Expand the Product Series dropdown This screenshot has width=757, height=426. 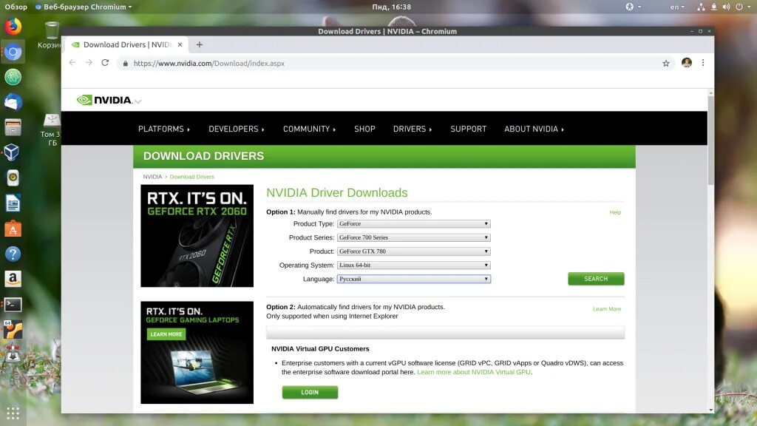(414, 237)
